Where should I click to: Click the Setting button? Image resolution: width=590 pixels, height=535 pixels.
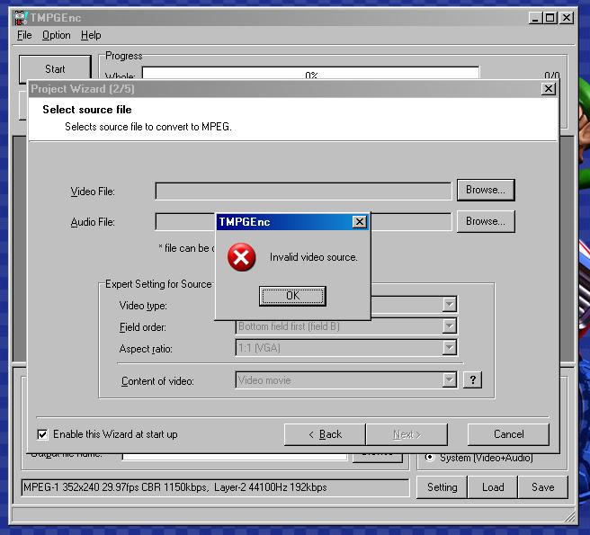click(x=442, y=487)
